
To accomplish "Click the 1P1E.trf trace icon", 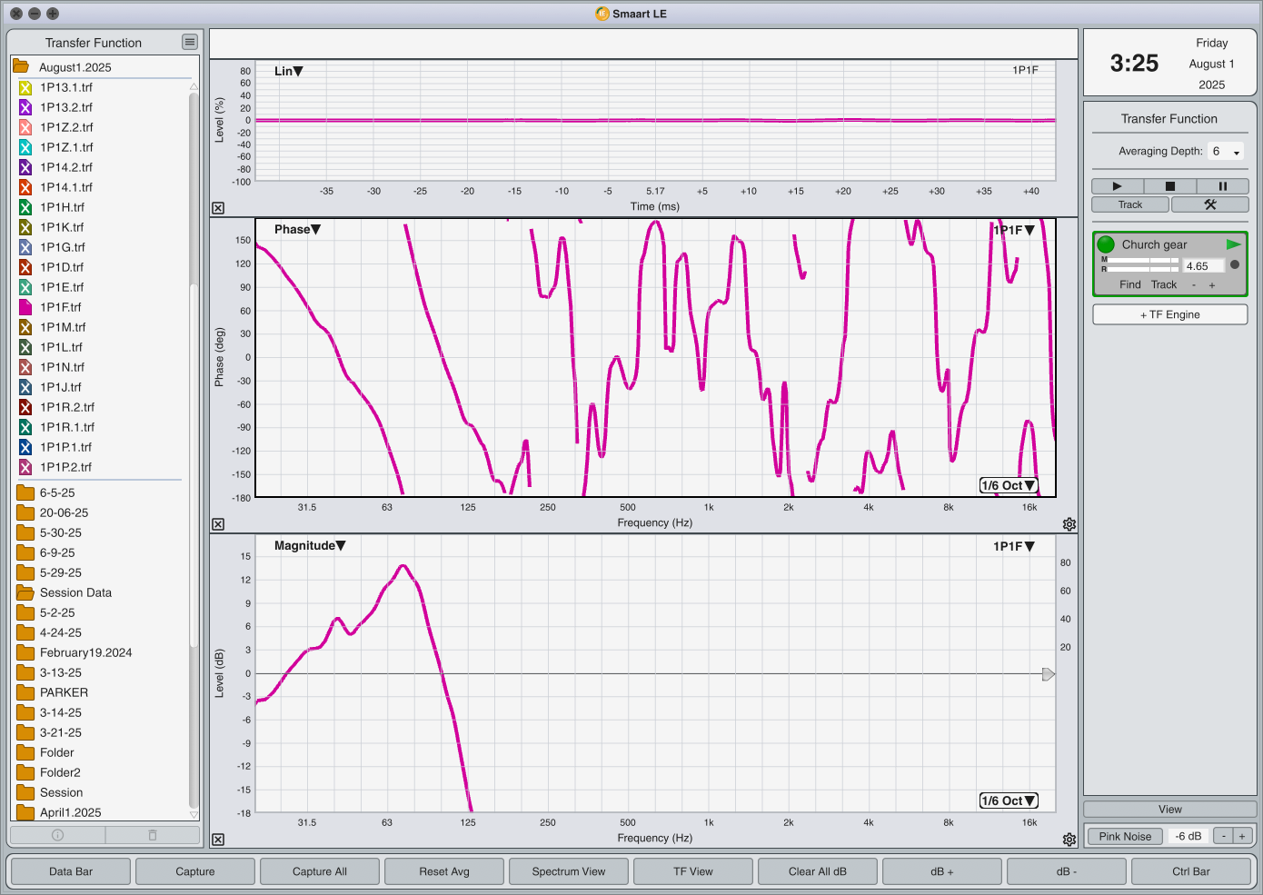I will tap(25, 287).
